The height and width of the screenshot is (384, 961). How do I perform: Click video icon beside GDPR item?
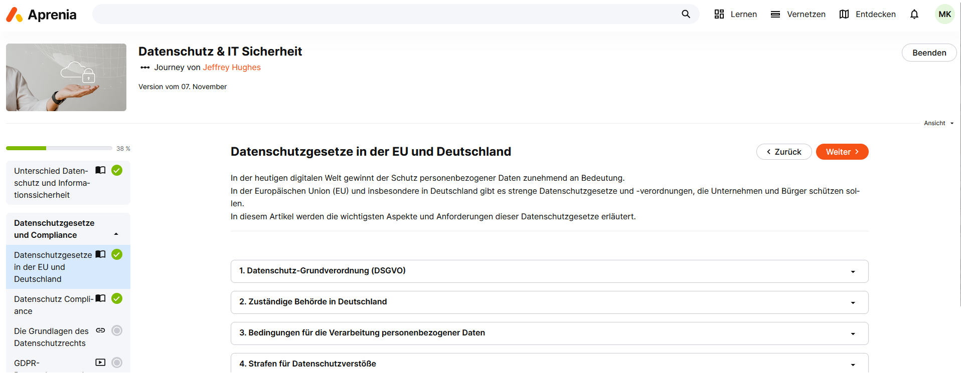click(100, 362)
